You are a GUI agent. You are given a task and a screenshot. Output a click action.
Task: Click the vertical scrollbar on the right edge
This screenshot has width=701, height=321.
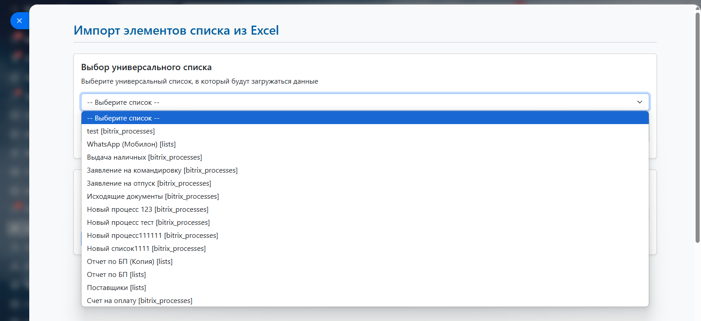coord(697,126)
